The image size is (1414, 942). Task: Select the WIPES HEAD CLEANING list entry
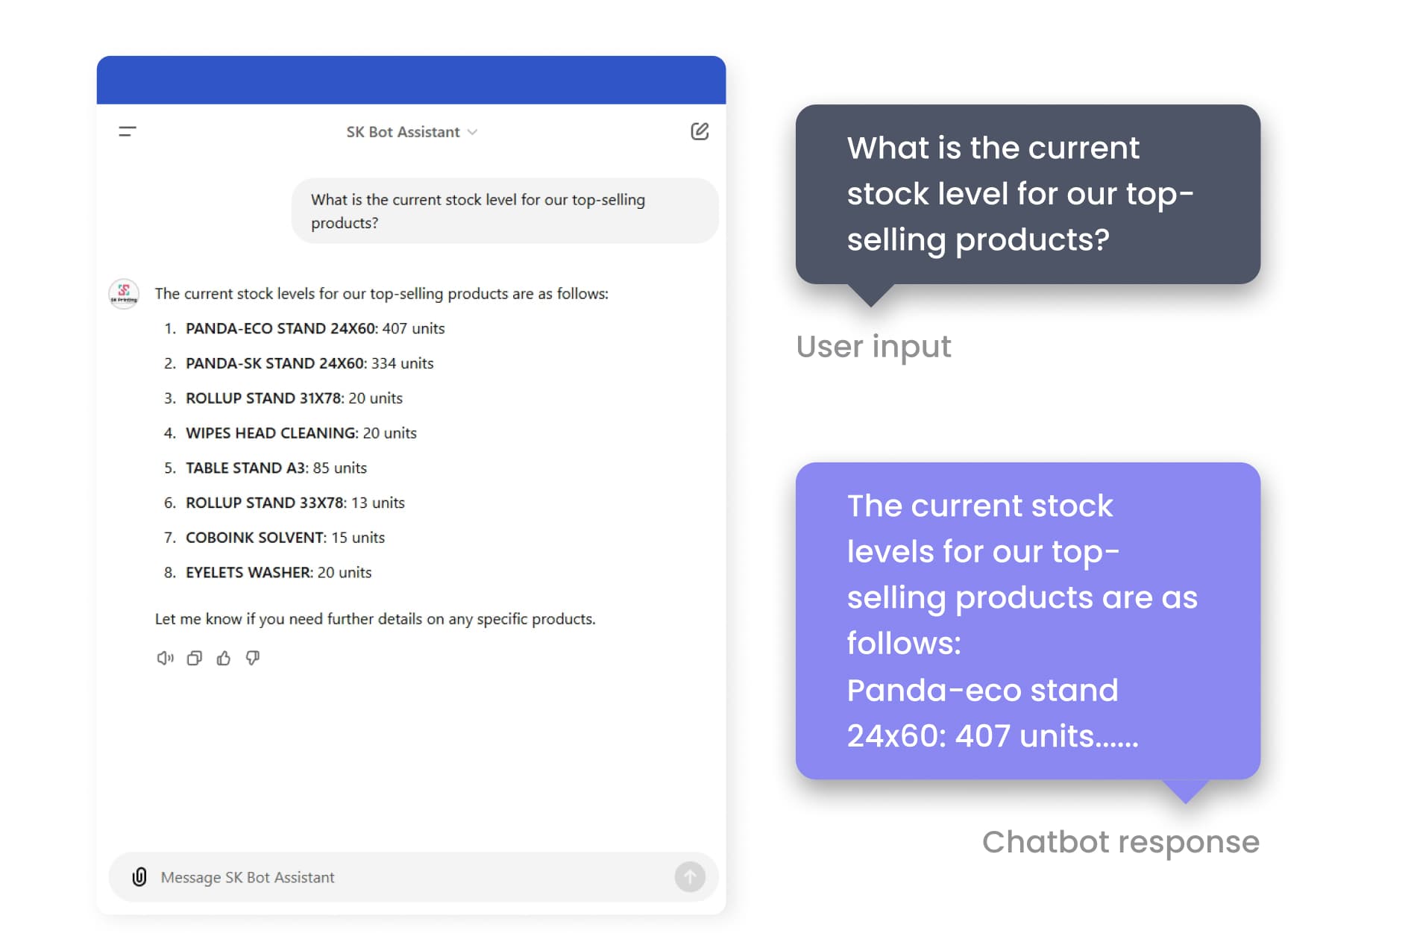(x=301, y=433)
